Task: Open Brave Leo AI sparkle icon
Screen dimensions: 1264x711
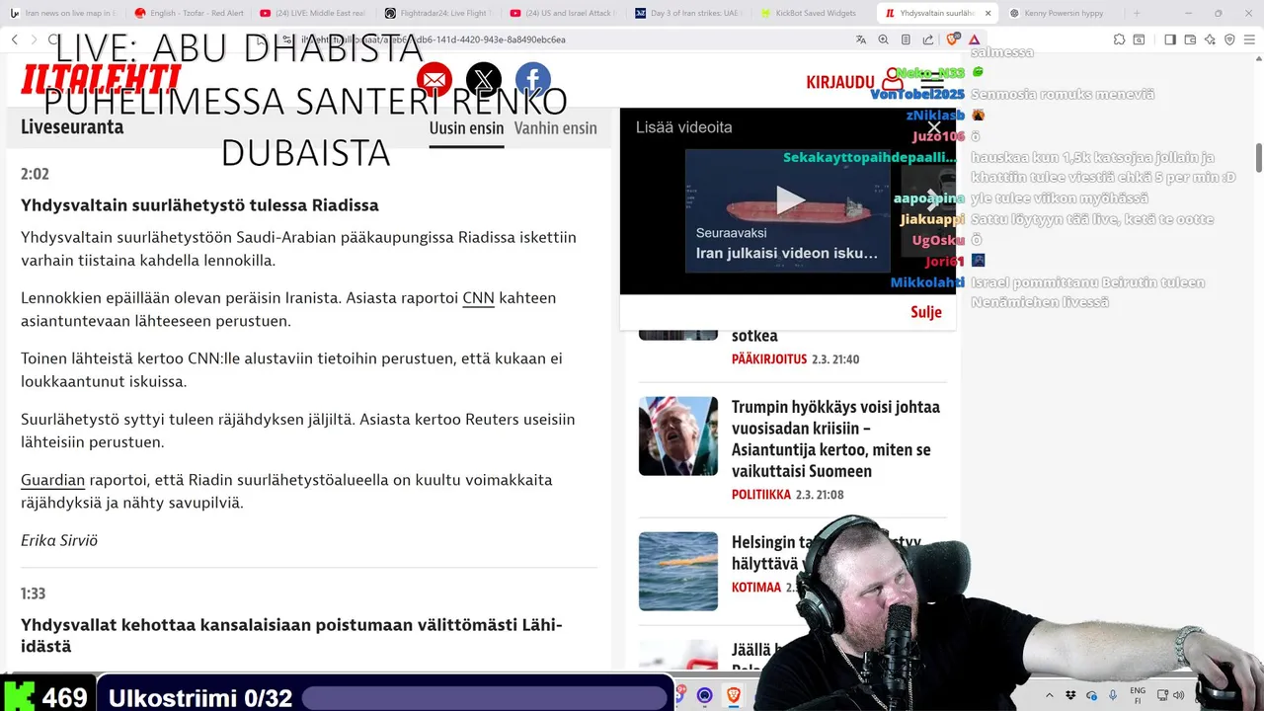Action: (x=1210, y=39)
